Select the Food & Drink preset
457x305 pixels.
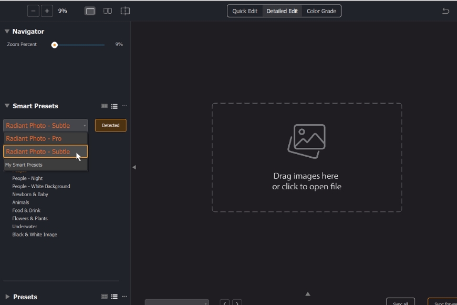[x=26, y=210]
